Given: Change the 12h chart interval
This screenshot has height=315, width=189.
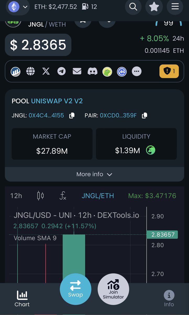Looking at the screenshot, I should (x=16, y=196).
